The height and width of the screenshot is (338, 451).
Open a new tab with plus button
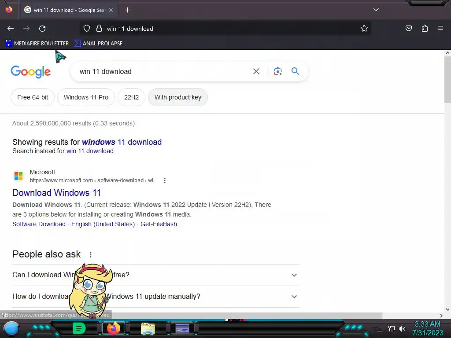pos(127,10)
